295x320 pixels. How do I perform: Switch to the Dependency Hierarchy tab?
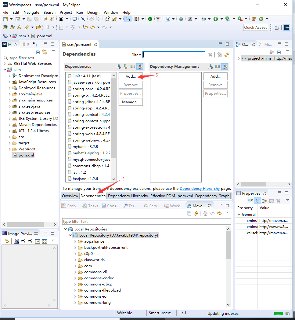pyautogui.click(x=128, y=196)
